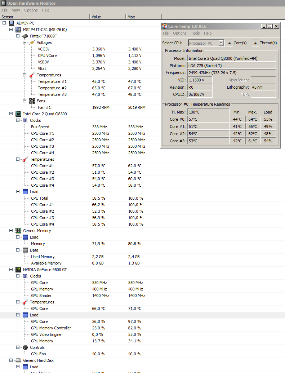Click the NVIDIA Load icon

click(25, 315)
